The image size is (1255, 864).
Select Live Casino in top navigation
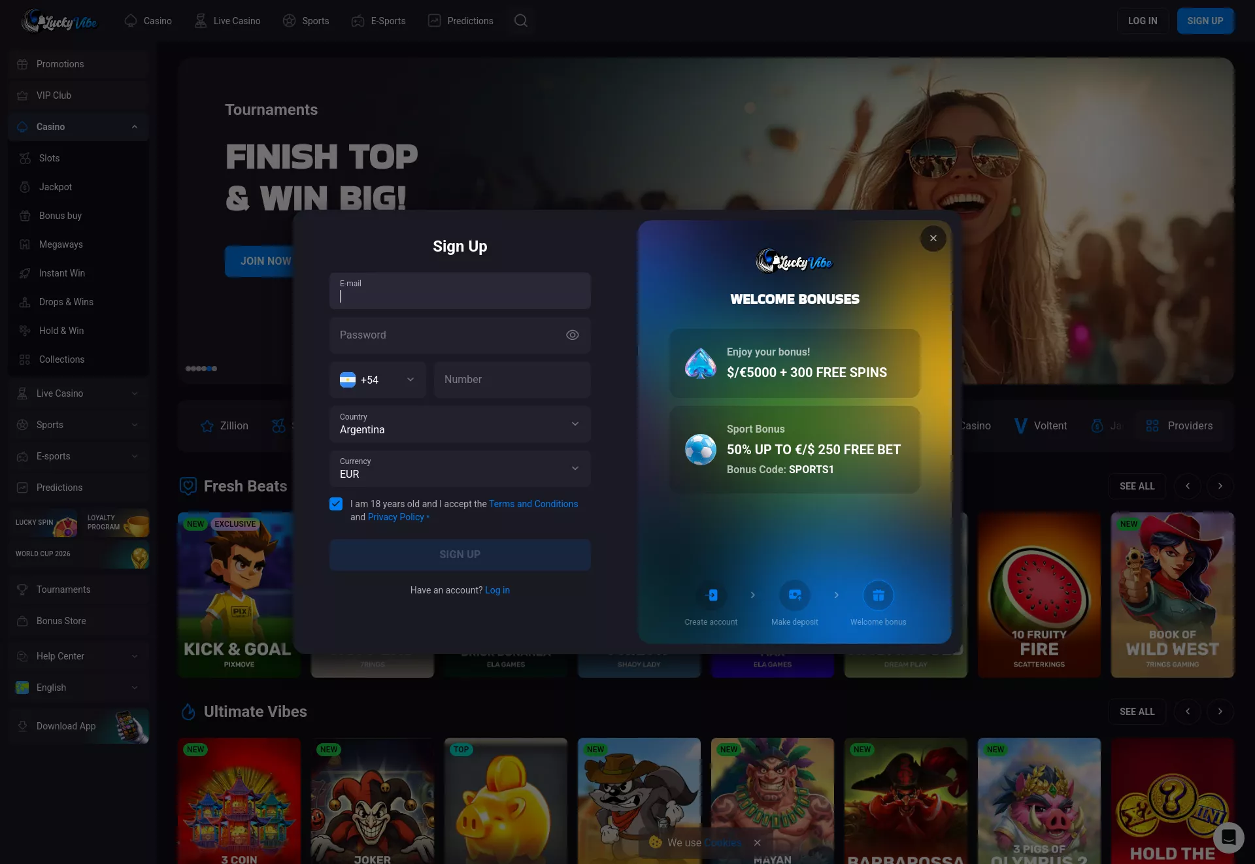click(x=227, y=21)
